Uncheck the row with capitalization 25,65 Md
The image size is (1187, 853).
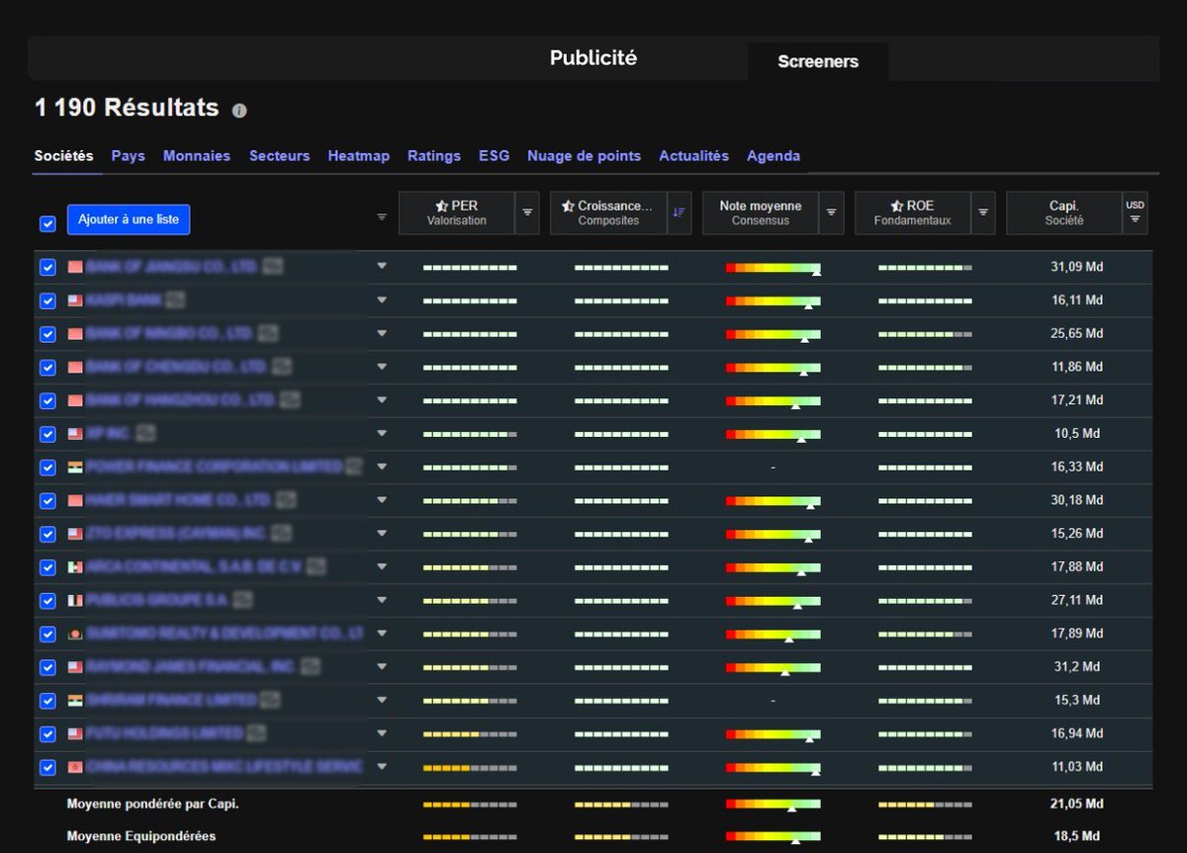[x=47, y=334]
